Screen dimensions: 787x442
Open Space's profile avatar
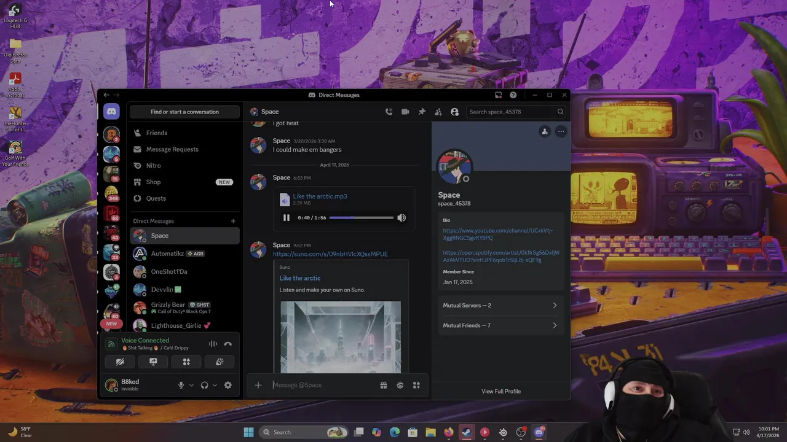click(454, 166)
